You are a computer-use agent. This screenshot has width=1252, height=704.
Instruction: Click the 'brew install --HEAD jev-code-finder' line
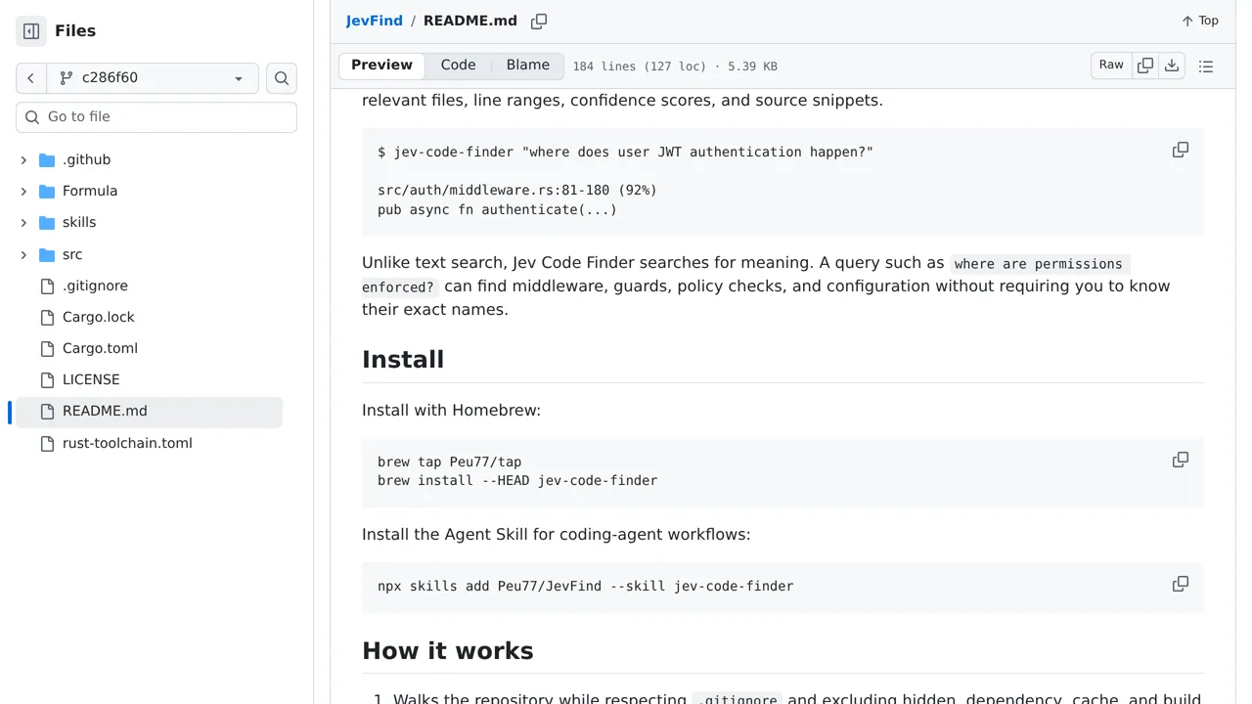pos(517,480)
